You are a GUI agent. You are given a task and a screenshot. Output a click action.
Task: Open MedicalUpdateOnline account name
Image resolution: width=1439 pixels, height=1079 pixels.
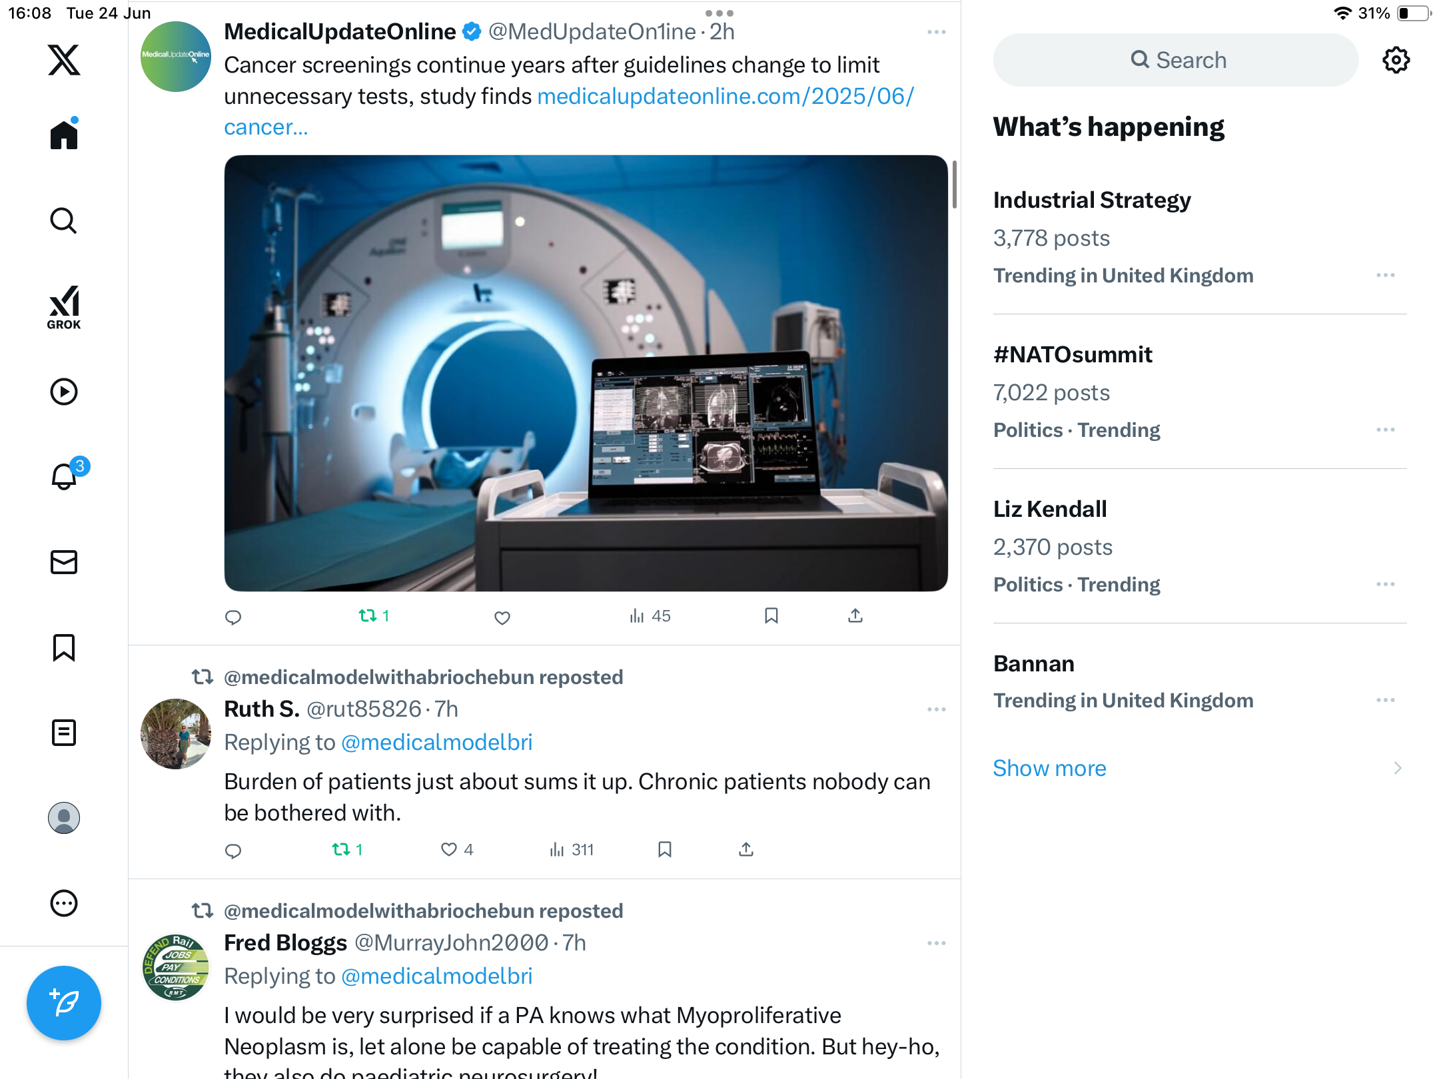(x=340, y=31)
